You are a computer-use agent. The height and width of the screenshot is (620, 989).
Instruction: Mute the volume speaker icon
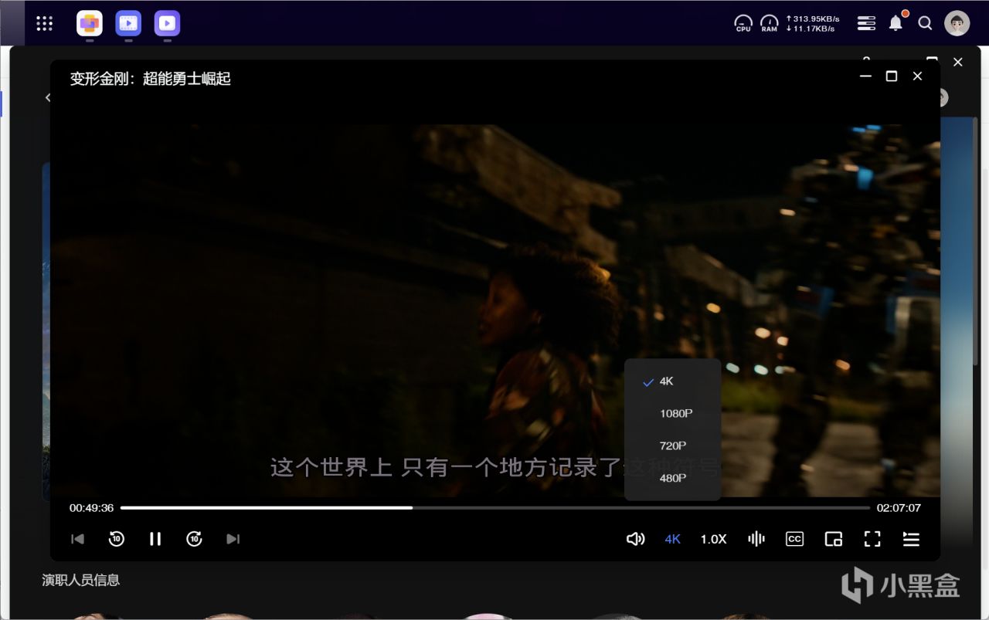pyautogui.click(x=635, y=539)
